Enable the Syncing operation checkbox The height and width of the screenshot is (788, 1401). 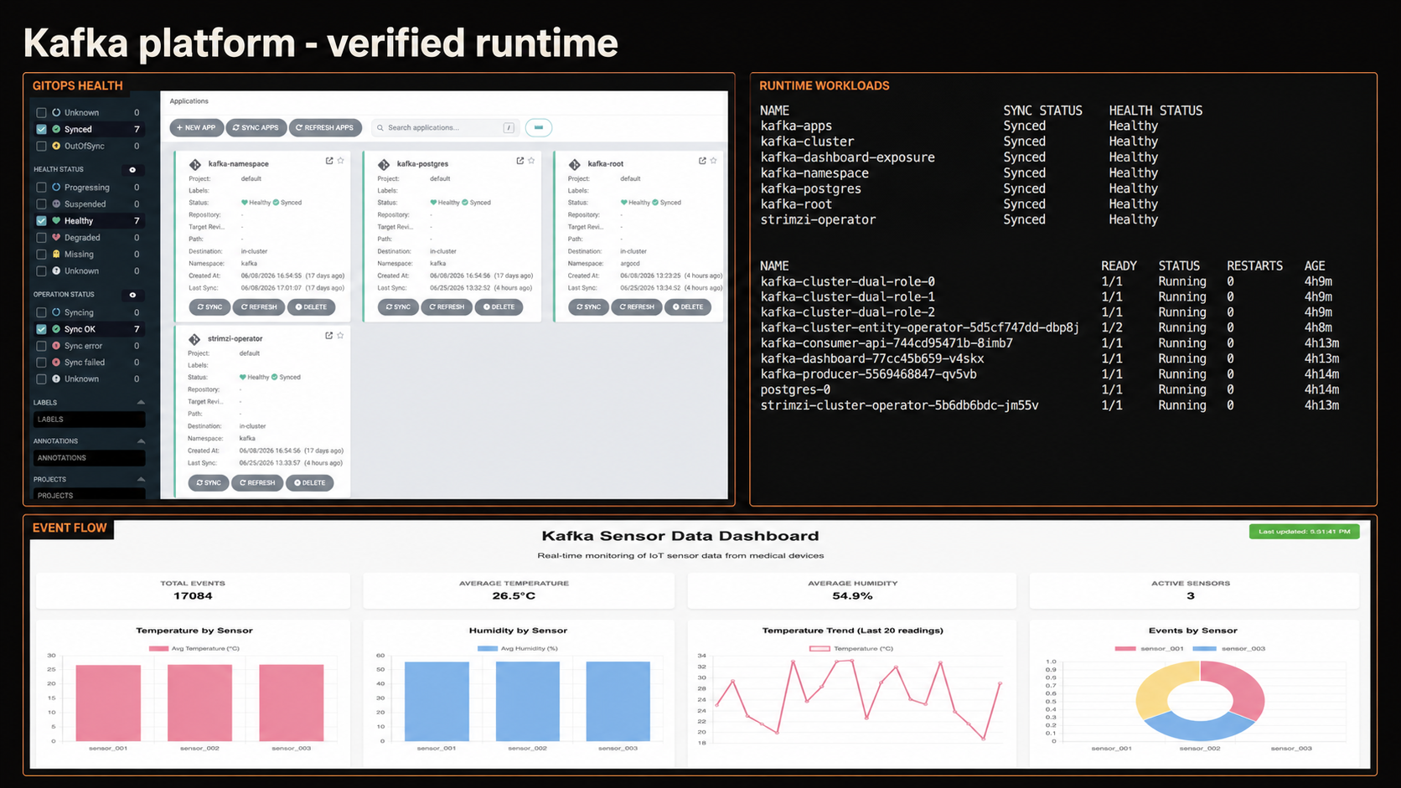(41, 312)
